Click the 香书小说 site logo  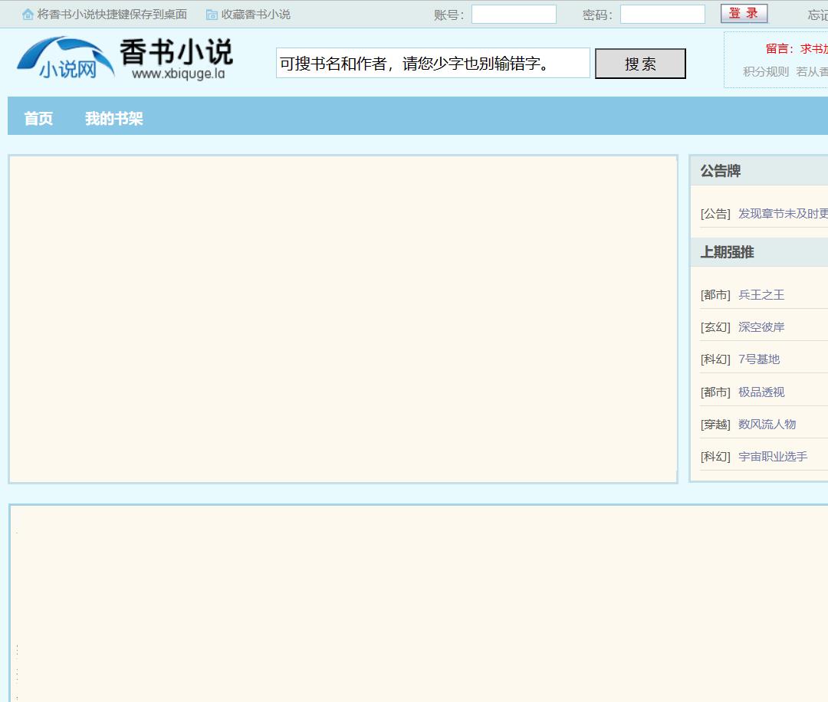click(125, 59)
